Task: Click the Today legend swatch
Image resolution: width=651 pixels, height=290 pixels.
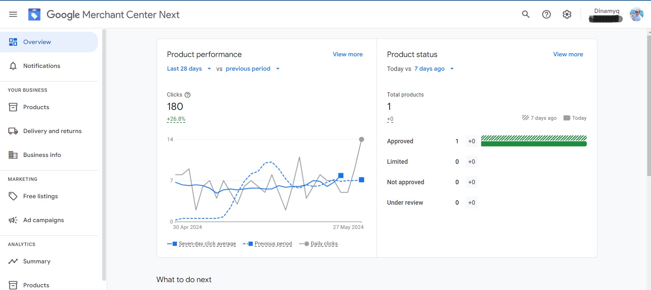Action: [567, 118]
